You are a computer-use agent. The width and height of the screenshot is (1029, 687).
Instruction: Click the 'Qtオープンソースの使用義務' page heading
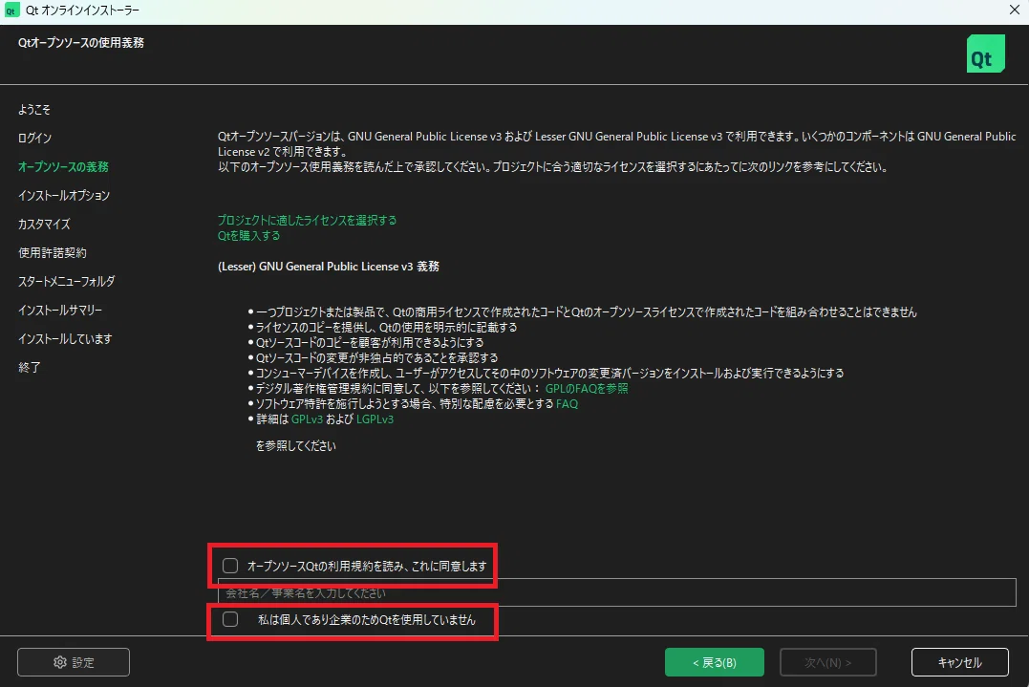pos(80,43)
